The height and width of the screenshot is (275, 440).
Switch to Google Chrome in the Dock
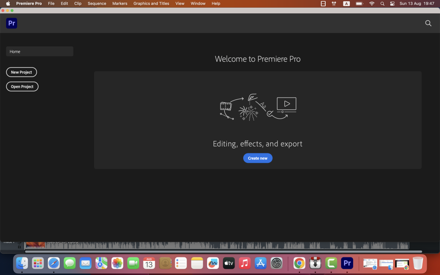299,263
